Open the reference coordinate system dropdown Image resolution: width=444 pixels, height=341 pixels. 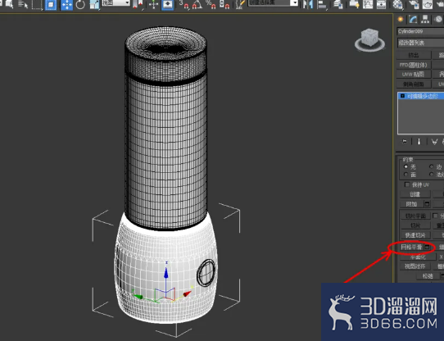(x=116, y=2)
